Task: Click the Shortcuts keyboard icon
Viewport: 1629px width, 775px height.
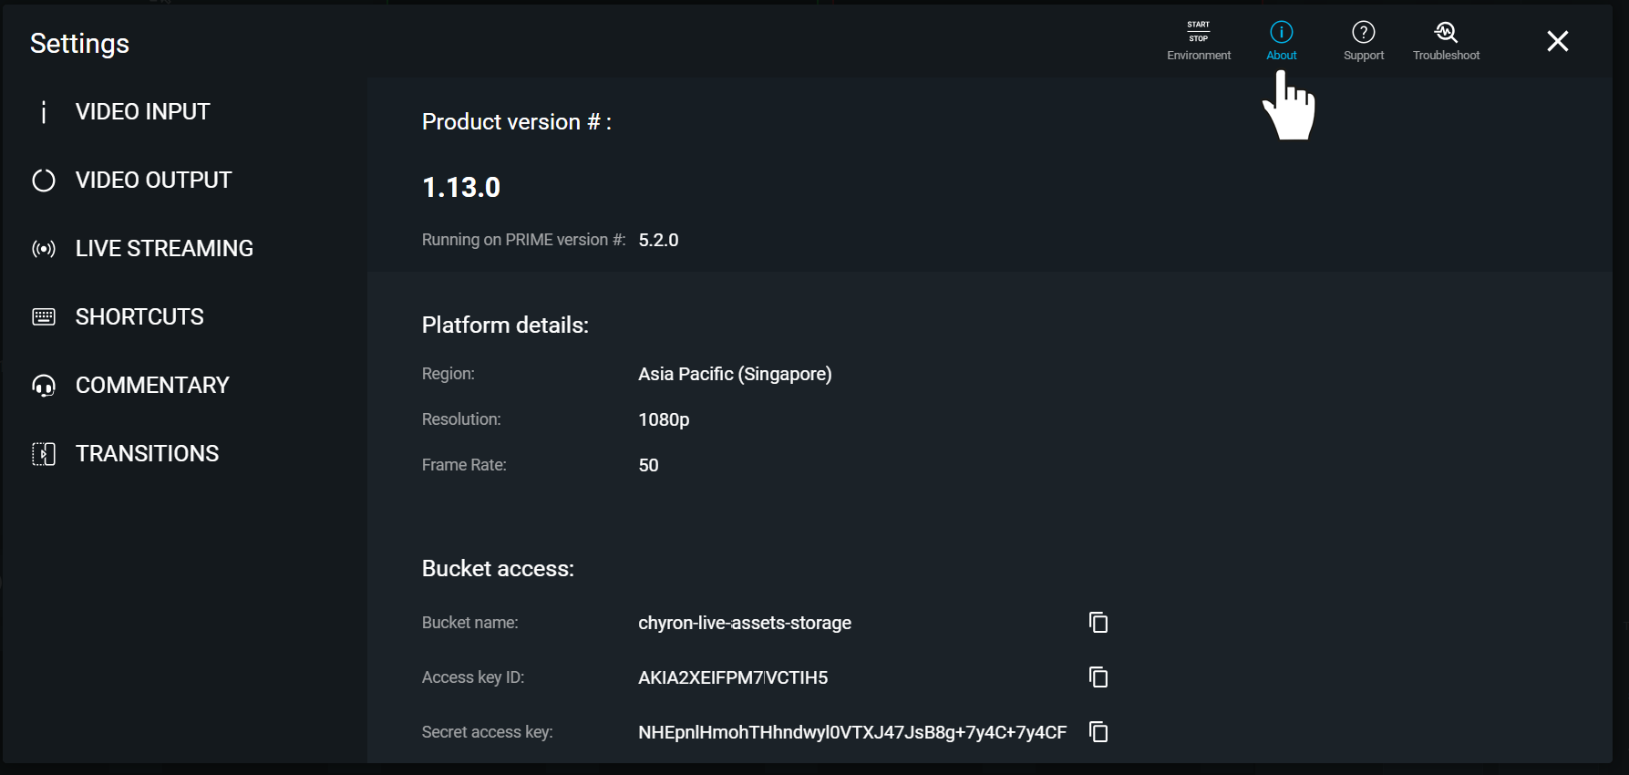Action: pyautogui.click(x=44, y=317)
